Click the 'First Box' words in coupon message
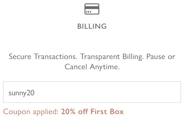This screenshot has width=189, height=124. [x=107, y=111]
